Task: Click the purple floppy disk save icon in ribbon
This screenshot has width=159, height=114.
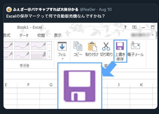Action: [120, 46]
